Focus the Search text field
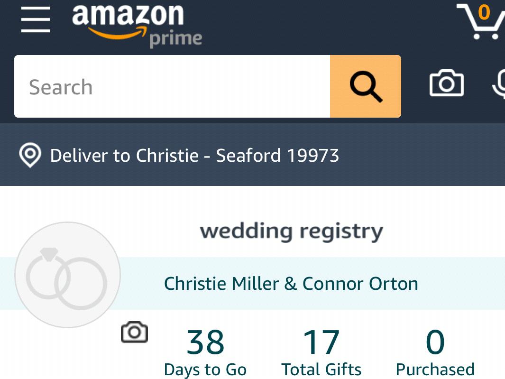 coord(172,86)
